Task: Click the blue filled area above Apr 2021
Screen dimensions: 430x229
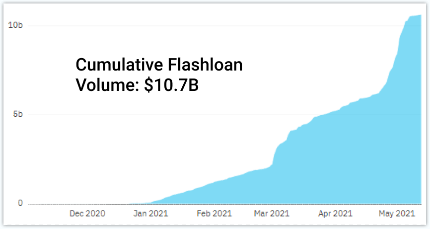Action: [335, 159]
